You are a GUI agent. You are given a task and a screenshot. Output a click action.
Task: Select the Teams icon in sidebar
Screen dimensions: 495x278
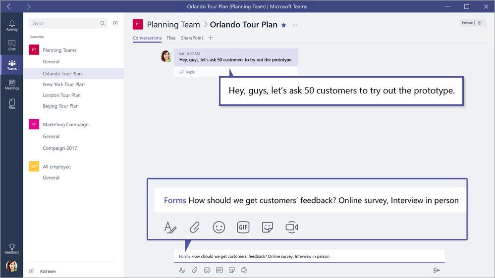pyautogui.click(x=12, y=65)
